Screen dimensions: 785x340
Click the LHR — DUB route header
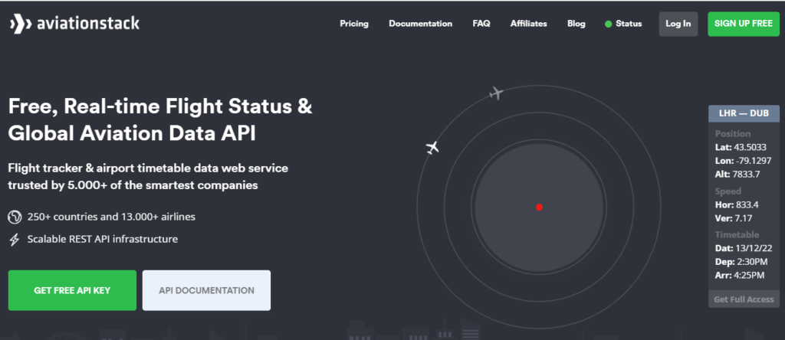(x=744, y=113)
